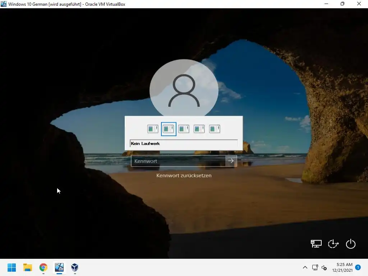Open the host network tray icon
This screenshot has width=368, height=276.
pyautogui.click(x=315, y=267)
